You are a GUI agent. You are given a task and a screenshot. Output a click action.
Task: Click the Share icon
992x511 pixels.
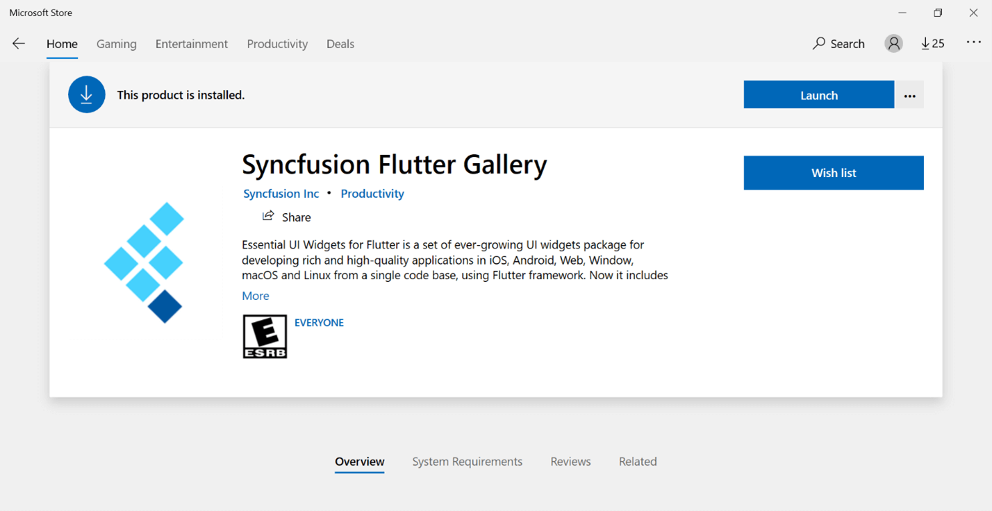268,217
